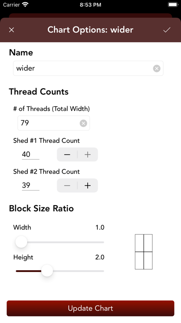Decrease Shed #2 Thread Count with minus
This screenshot has width=181, height=323.
[67, 186]
